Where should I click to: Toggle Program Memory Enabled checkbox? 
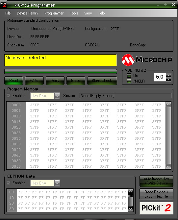[x=9, y=96]
